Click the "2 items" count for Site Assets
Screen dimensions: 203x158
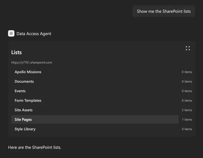pos(187,110)
